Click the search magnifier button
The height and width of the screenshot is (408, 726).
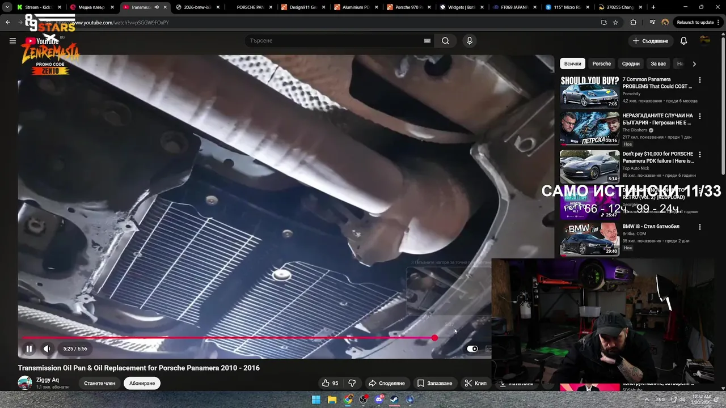[445, 41]
